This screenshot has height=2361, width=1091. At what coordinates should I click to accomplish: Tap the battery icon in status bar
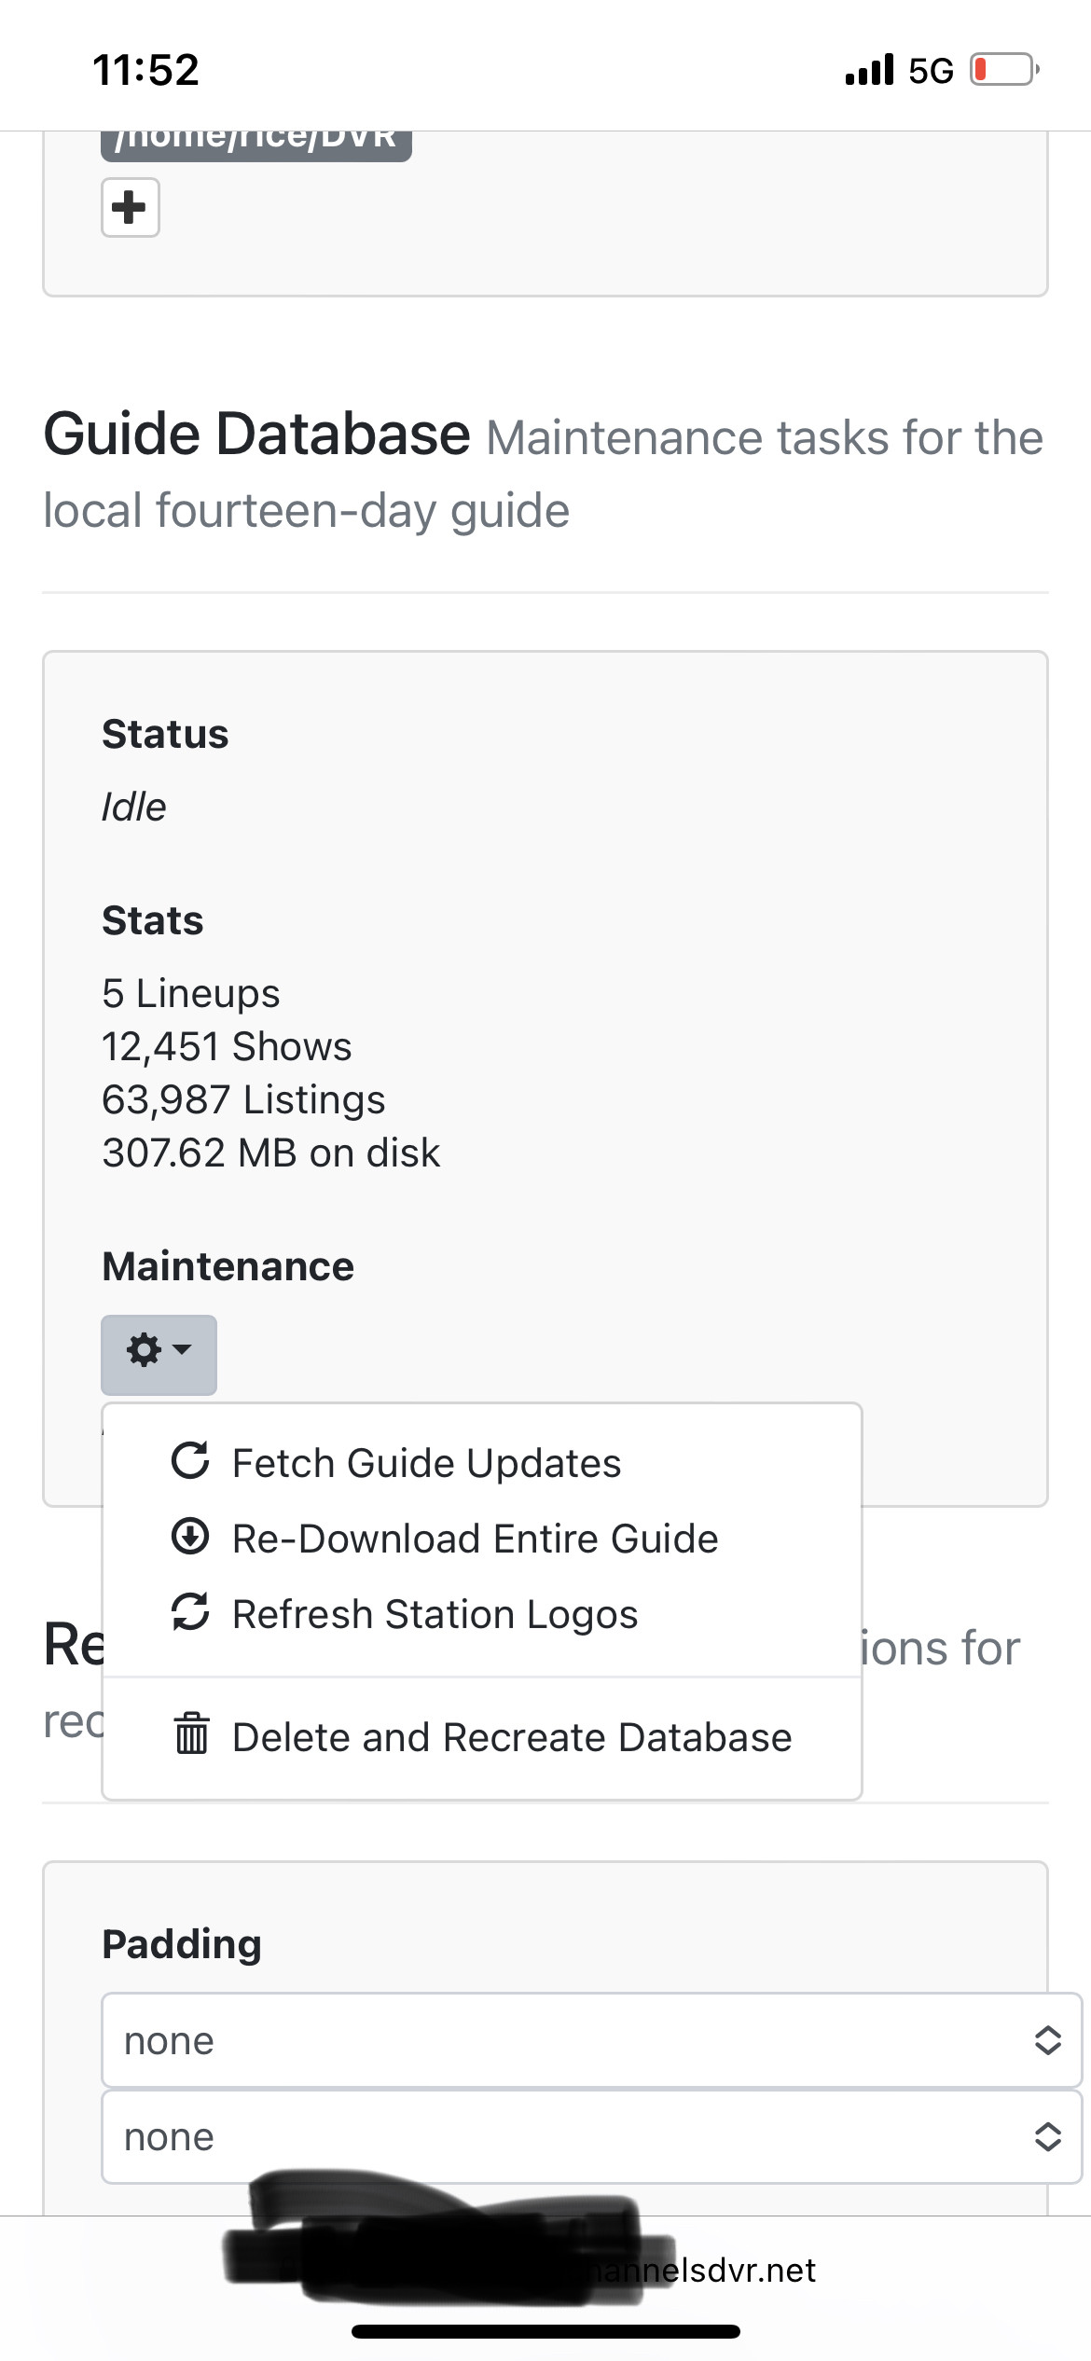[x=1004, y=70]
